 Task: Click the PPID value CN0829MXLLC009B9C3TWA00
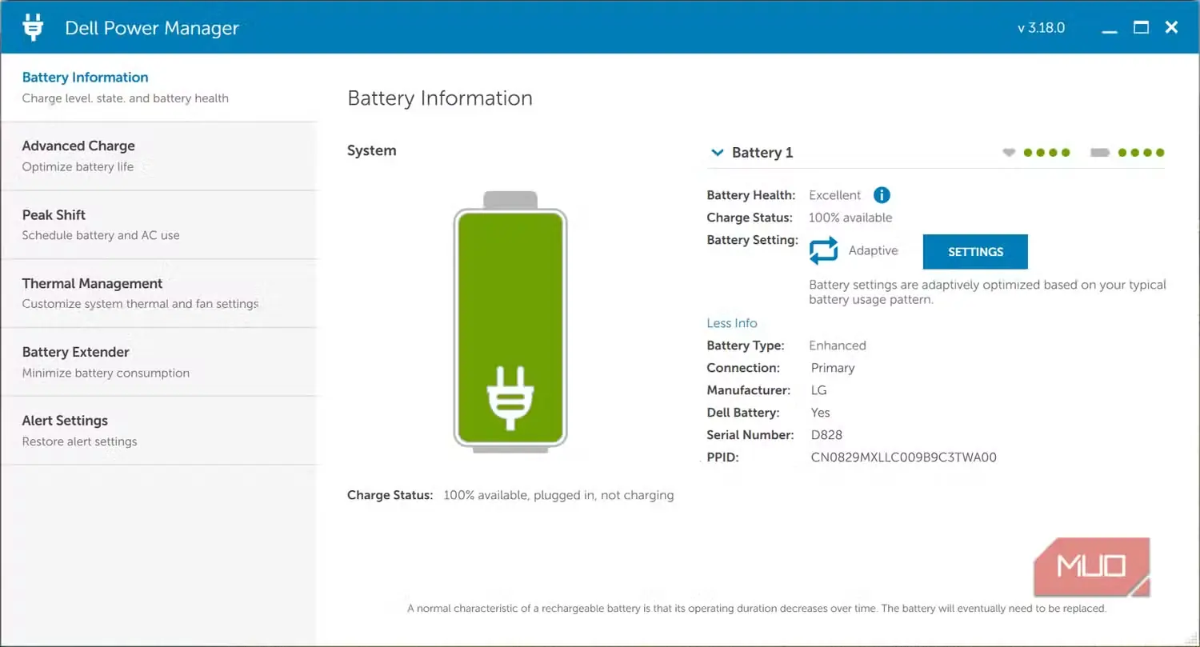click(x=904, y=458)
